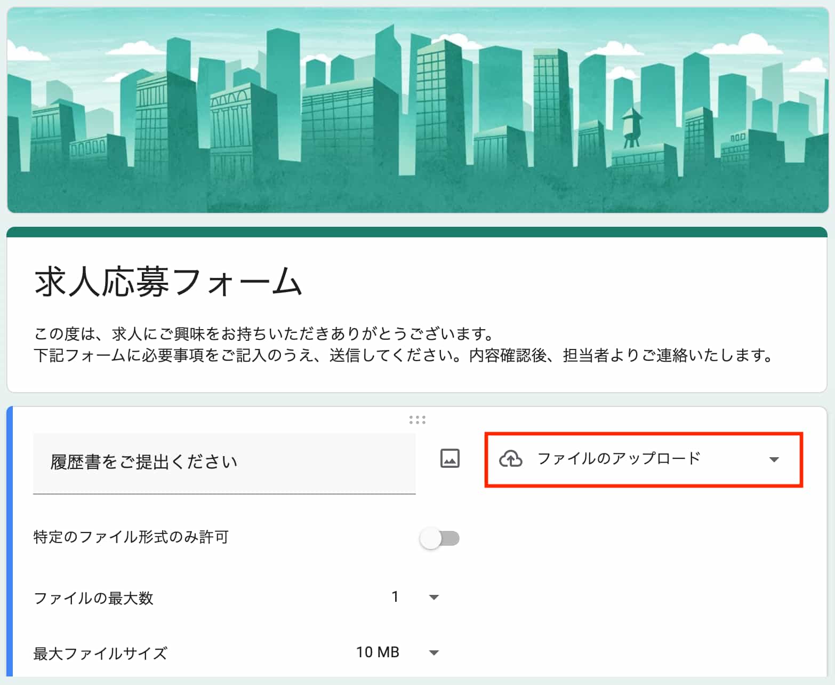
Task: Open the ファイルの最大数 dropdown showing 1
Action: [415, 597]
